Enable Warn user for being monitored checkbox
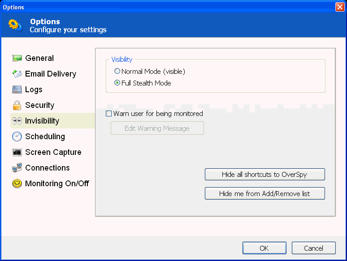Viewport: 347px width, 261px height. tap(108, 114)
